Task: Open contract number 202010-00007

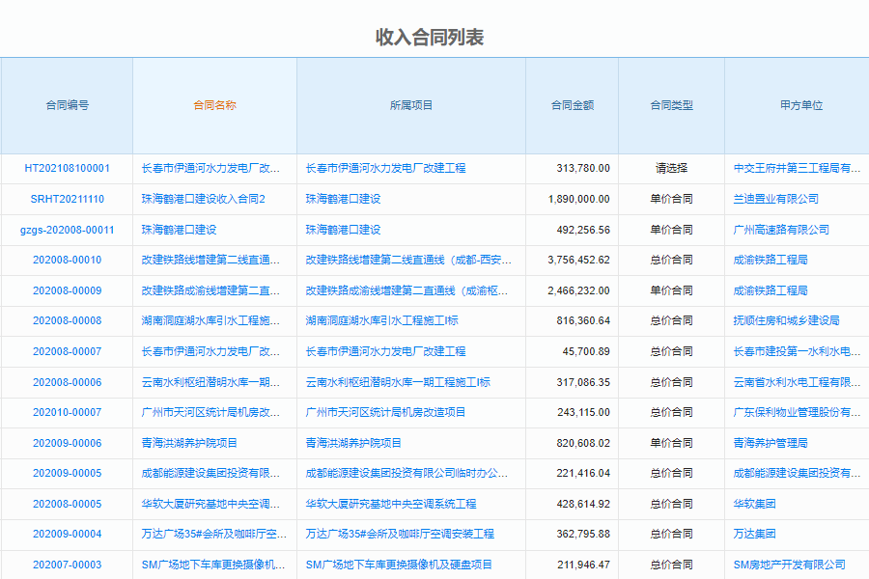Action: pyautogui.click(x=67, y=412)
